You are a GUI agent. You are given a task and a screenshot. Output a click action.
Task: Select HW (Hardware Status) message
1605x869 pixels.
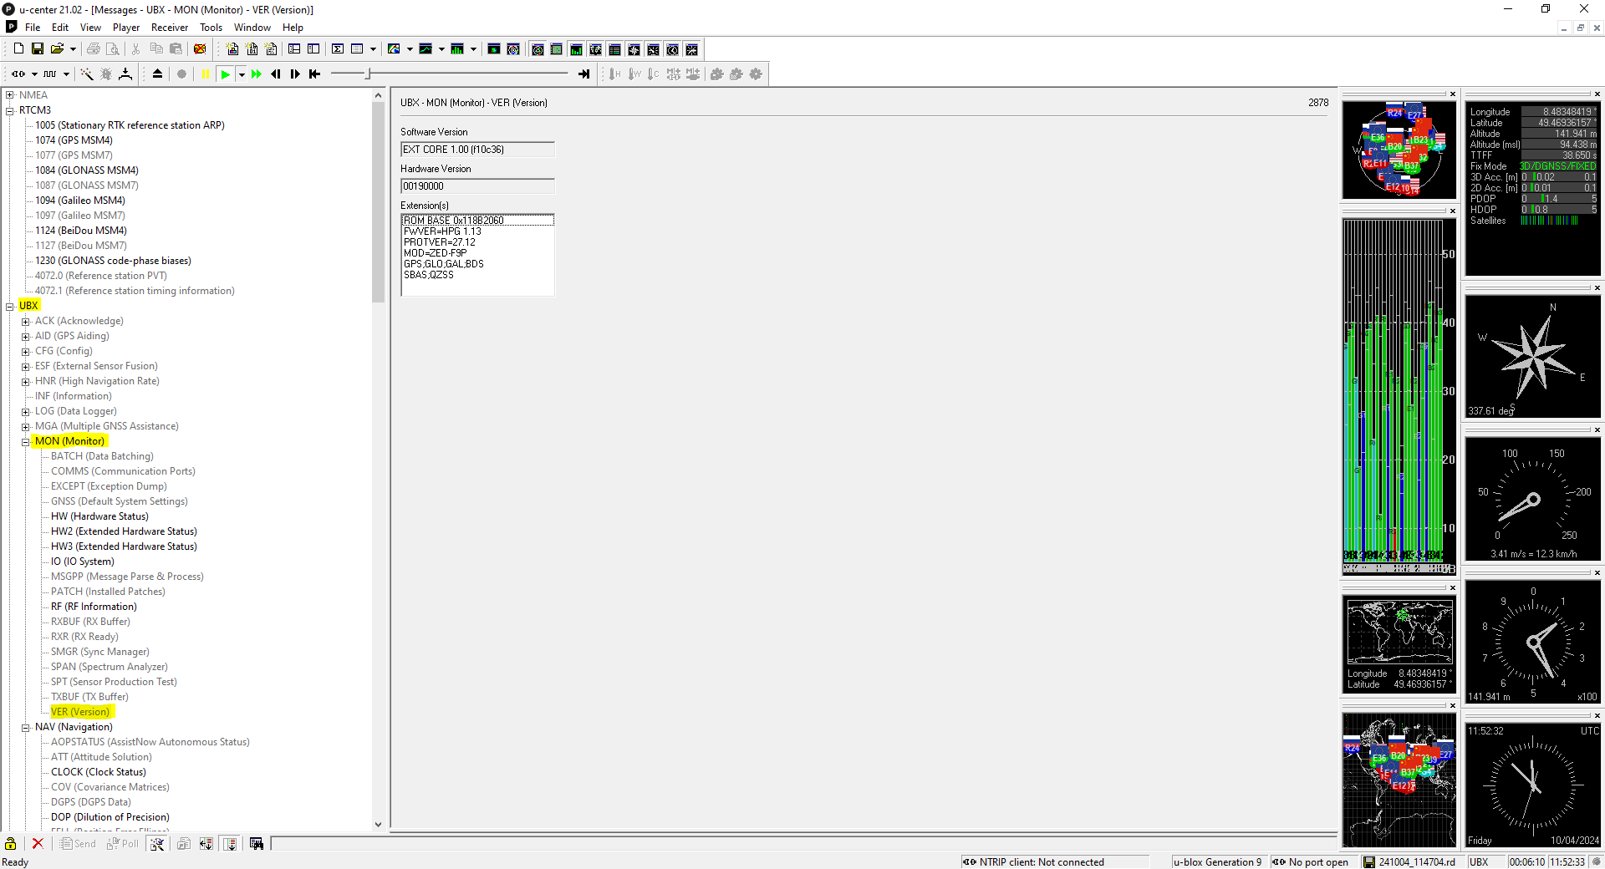[x=99, y=516]
